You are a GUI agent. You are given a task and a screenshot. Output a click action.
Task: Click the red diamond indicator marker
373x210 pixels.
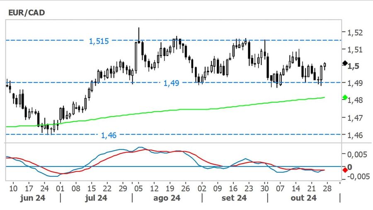(x=345, y=169)
